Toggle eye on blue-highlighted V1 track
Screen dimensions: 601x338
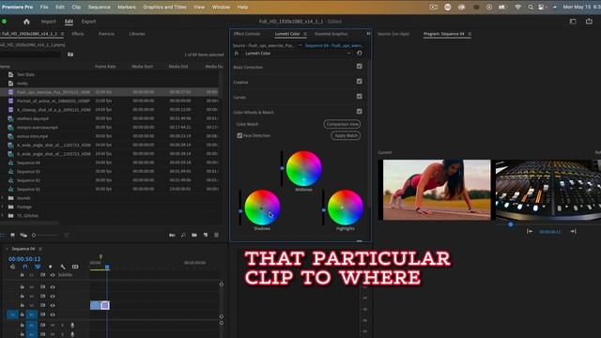click(x=53, y=315)
